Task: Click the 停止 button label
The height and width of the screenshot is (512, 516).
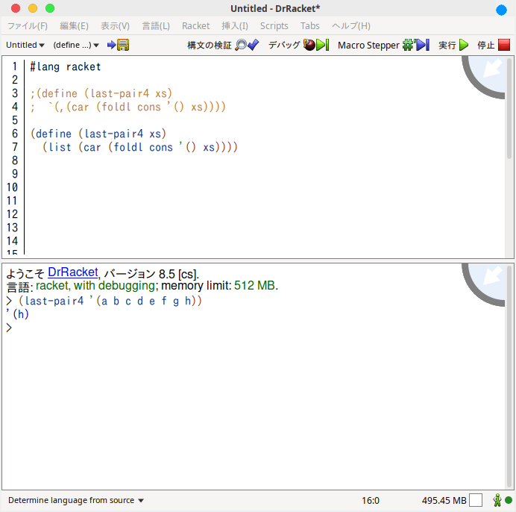Action: (486, 45)
